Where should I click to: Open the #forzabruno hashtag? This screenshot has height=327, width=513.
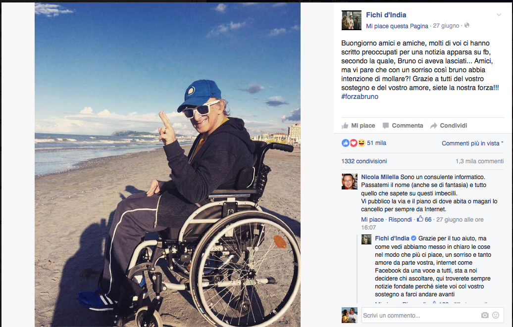(x=359, y=96)
